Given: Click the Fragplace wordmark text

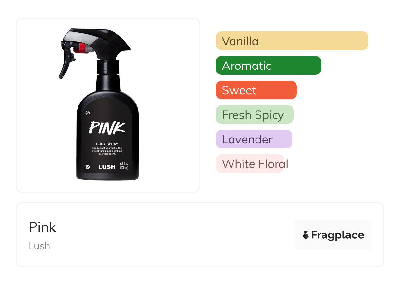Looking at the screenshot, I should click(338, 235).
